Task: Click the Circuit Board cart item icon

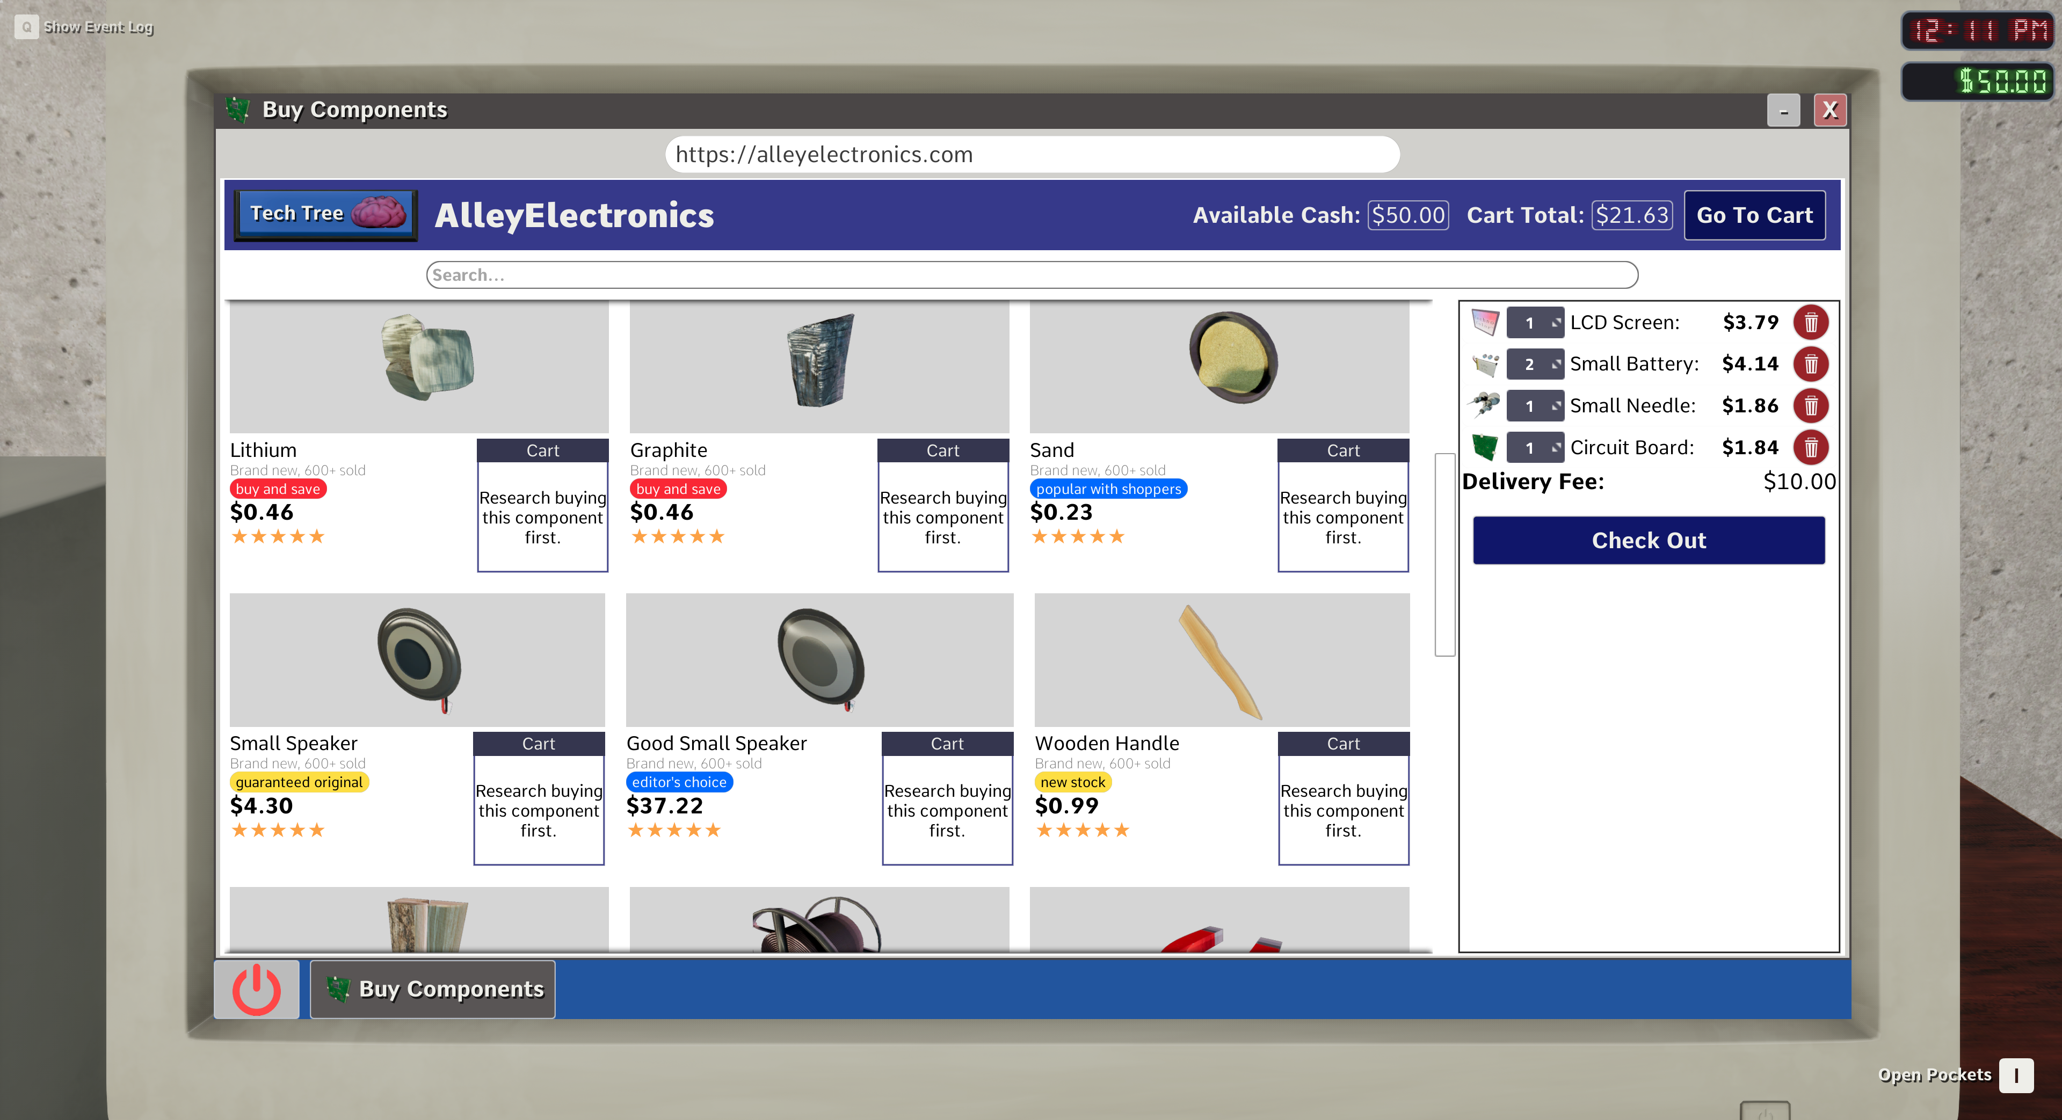Action: (x=1485, y=448)
